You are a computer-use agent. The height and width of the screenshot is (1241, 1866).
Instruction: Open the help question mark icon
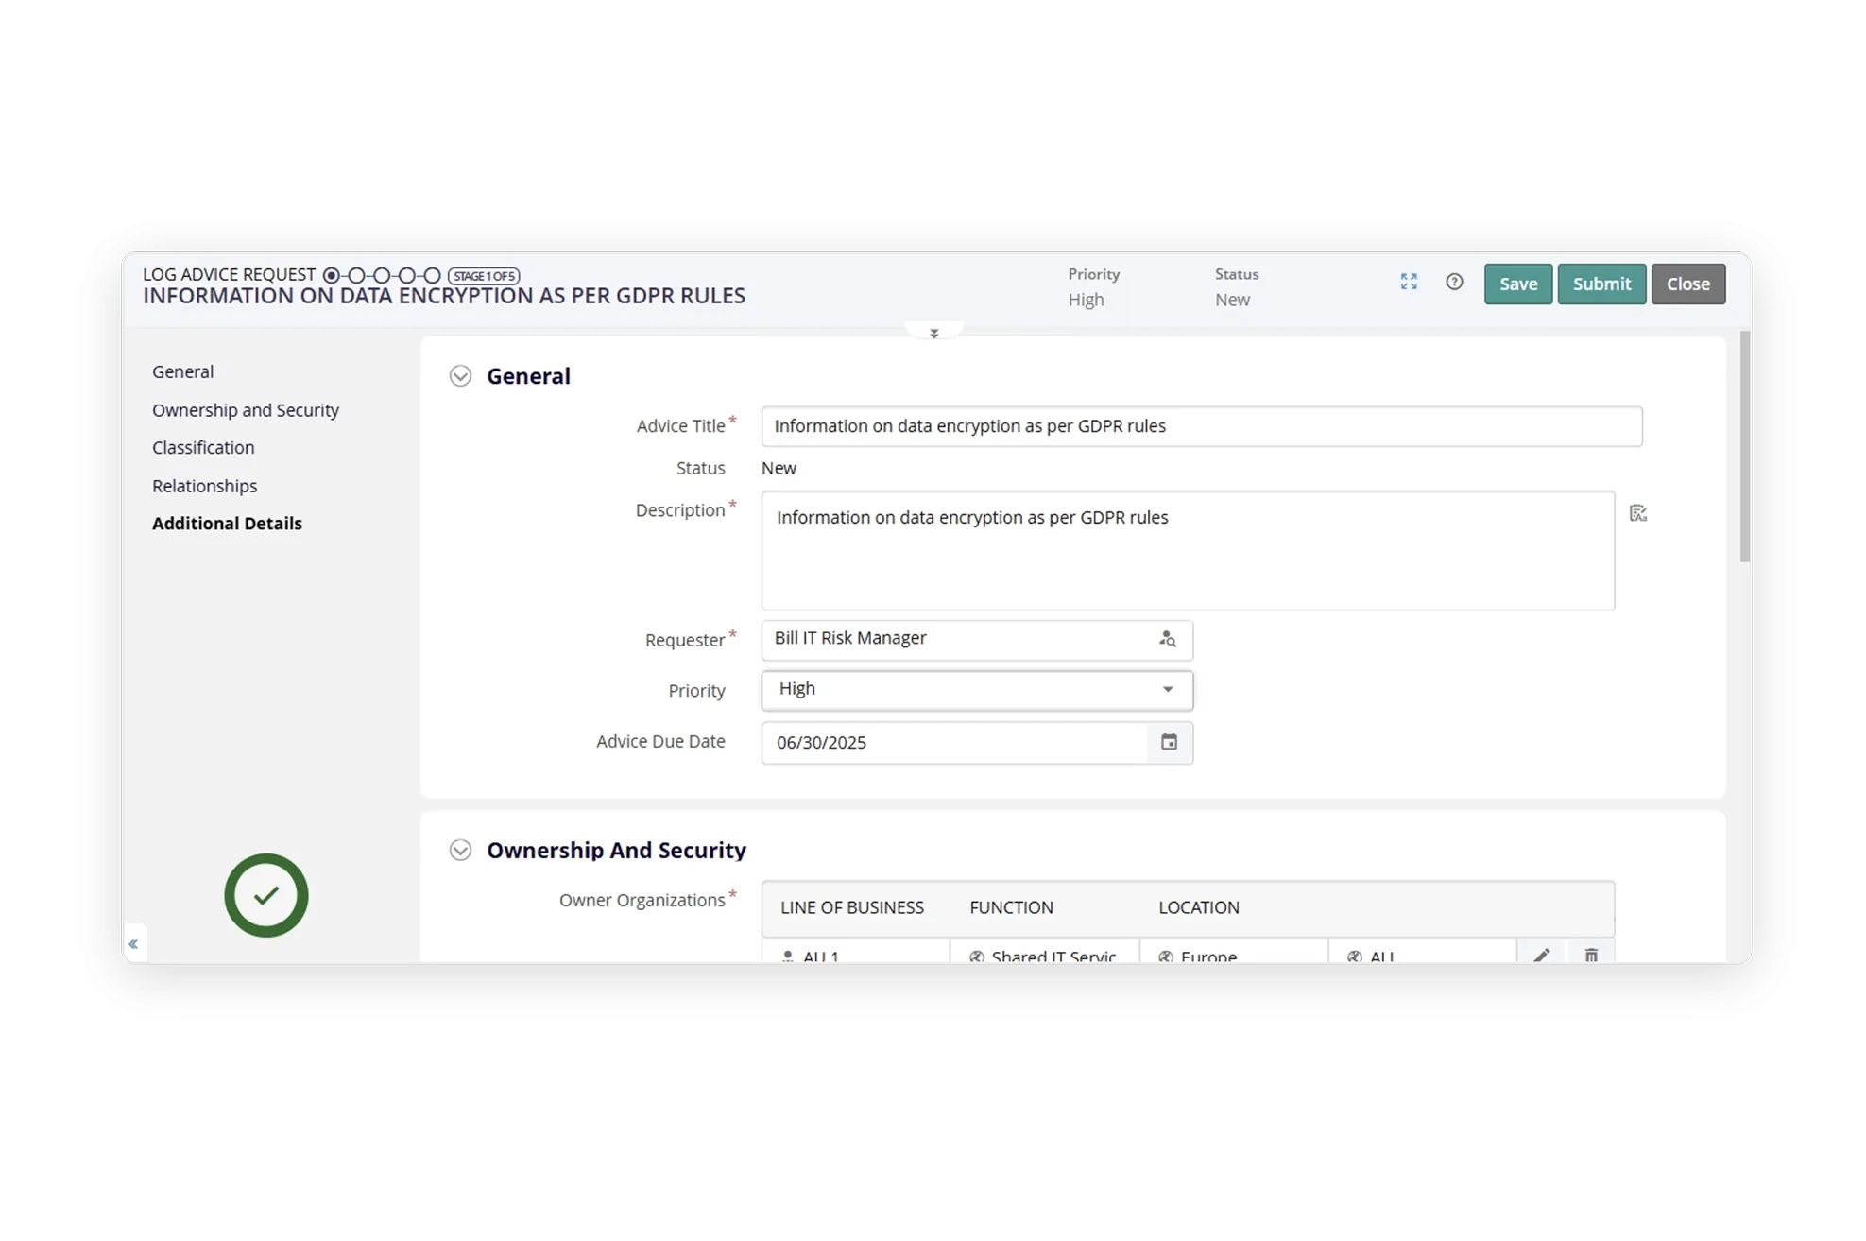coord(1454,282)
